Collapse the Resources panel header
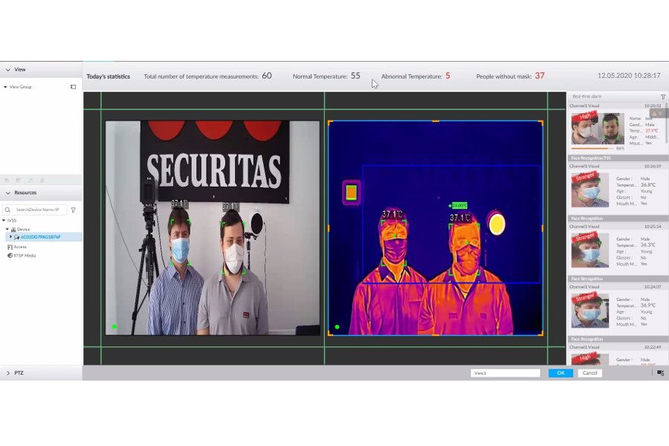The height and width of the screenshot is (446, 669). pyautogui.click(x=8, y=193)
